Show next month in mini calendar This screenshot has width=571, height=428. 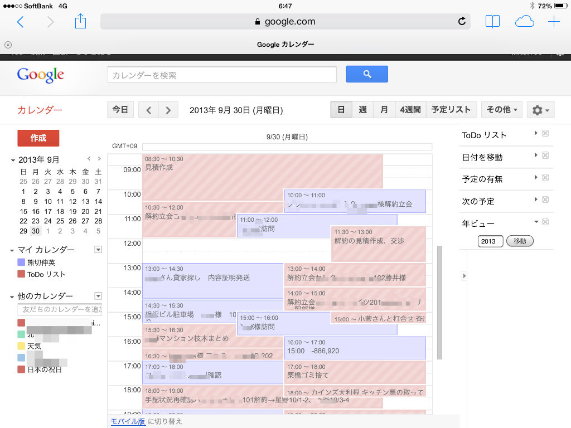[x=99, y=159]
